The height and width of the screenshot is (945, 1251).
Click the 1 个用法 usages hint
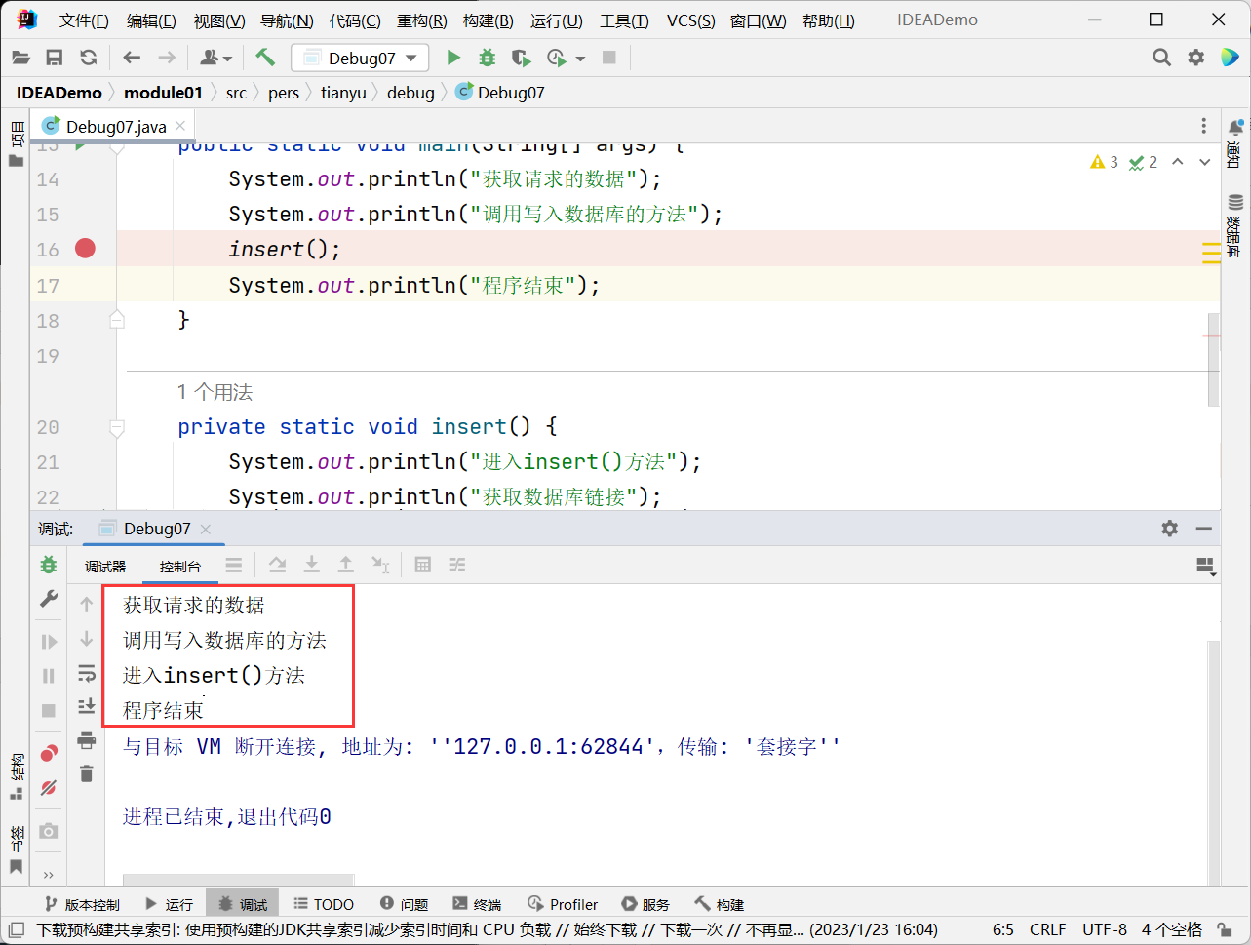215,392
